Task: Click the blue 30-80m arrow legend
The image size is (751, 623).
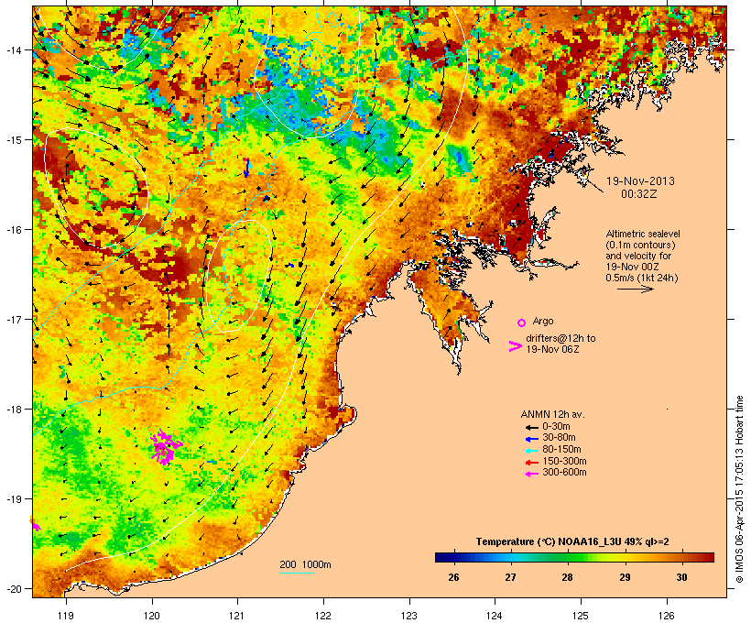Action: pos(531,439)
